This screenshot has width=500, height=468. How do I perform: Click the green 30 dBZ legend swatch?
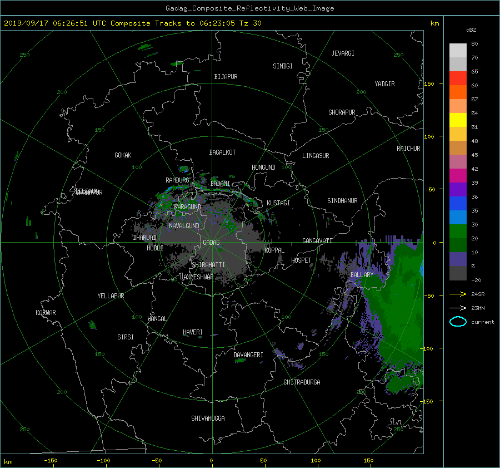click(x=458, y=231)
